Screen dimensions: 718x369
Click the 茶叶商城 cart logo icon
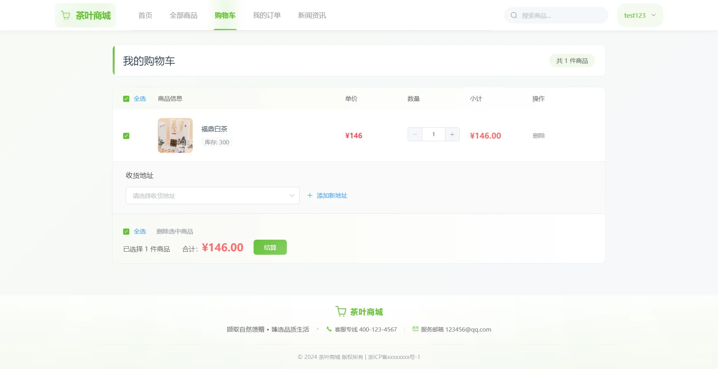66,15
